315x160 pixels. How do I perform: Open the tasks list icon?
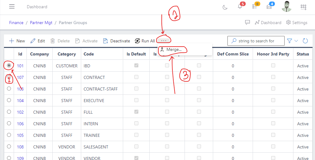(254, 7)
